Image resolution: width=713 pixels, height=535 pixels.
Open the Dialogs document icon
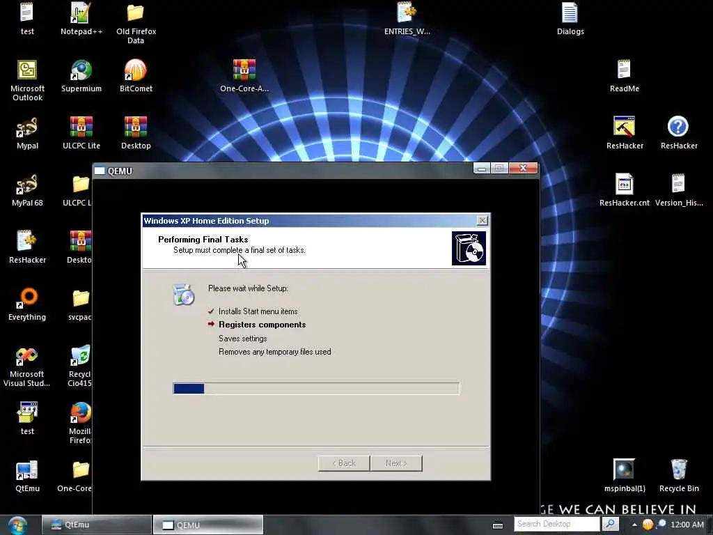pyautogui.click(x=570, y=18)
